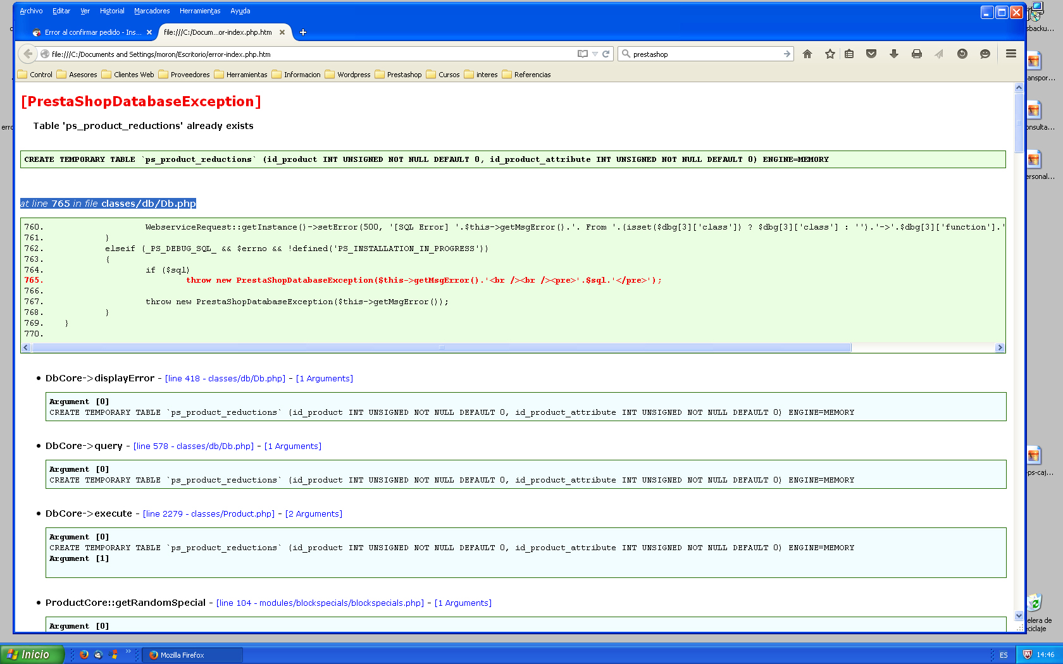
Task: Toggle '[2 Arguments]' for DbCore->execute
Action: point(314,513)
